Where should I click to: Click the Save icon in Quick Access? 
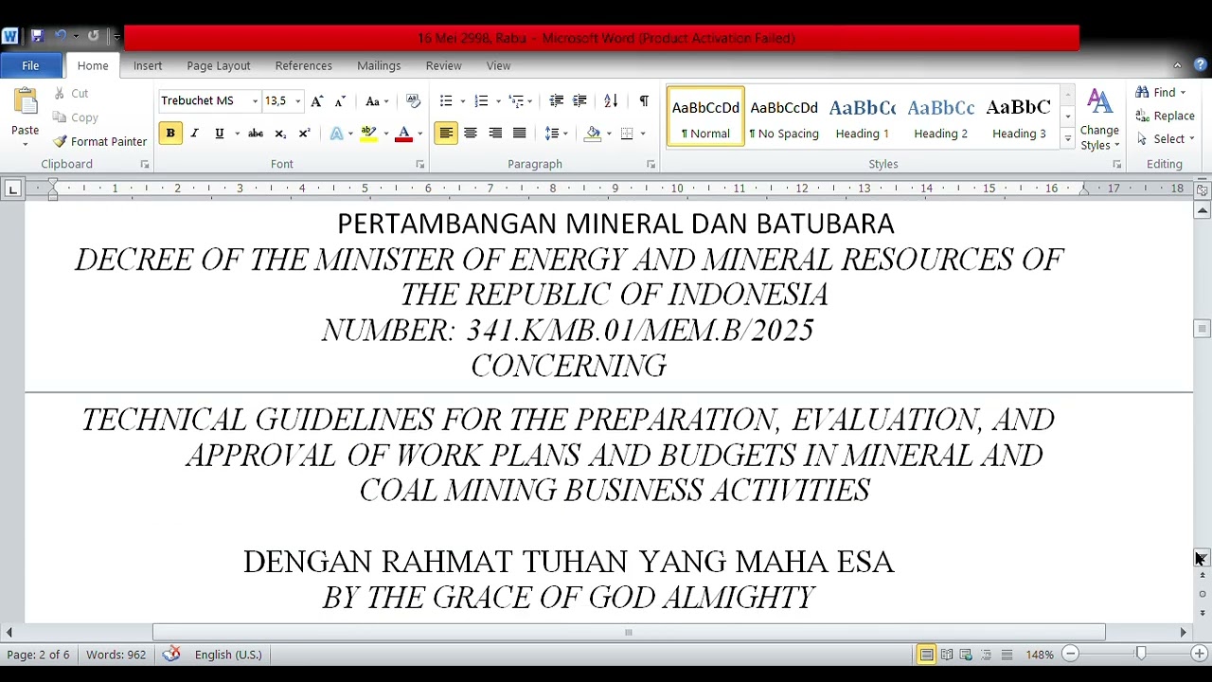coord(37,36)
